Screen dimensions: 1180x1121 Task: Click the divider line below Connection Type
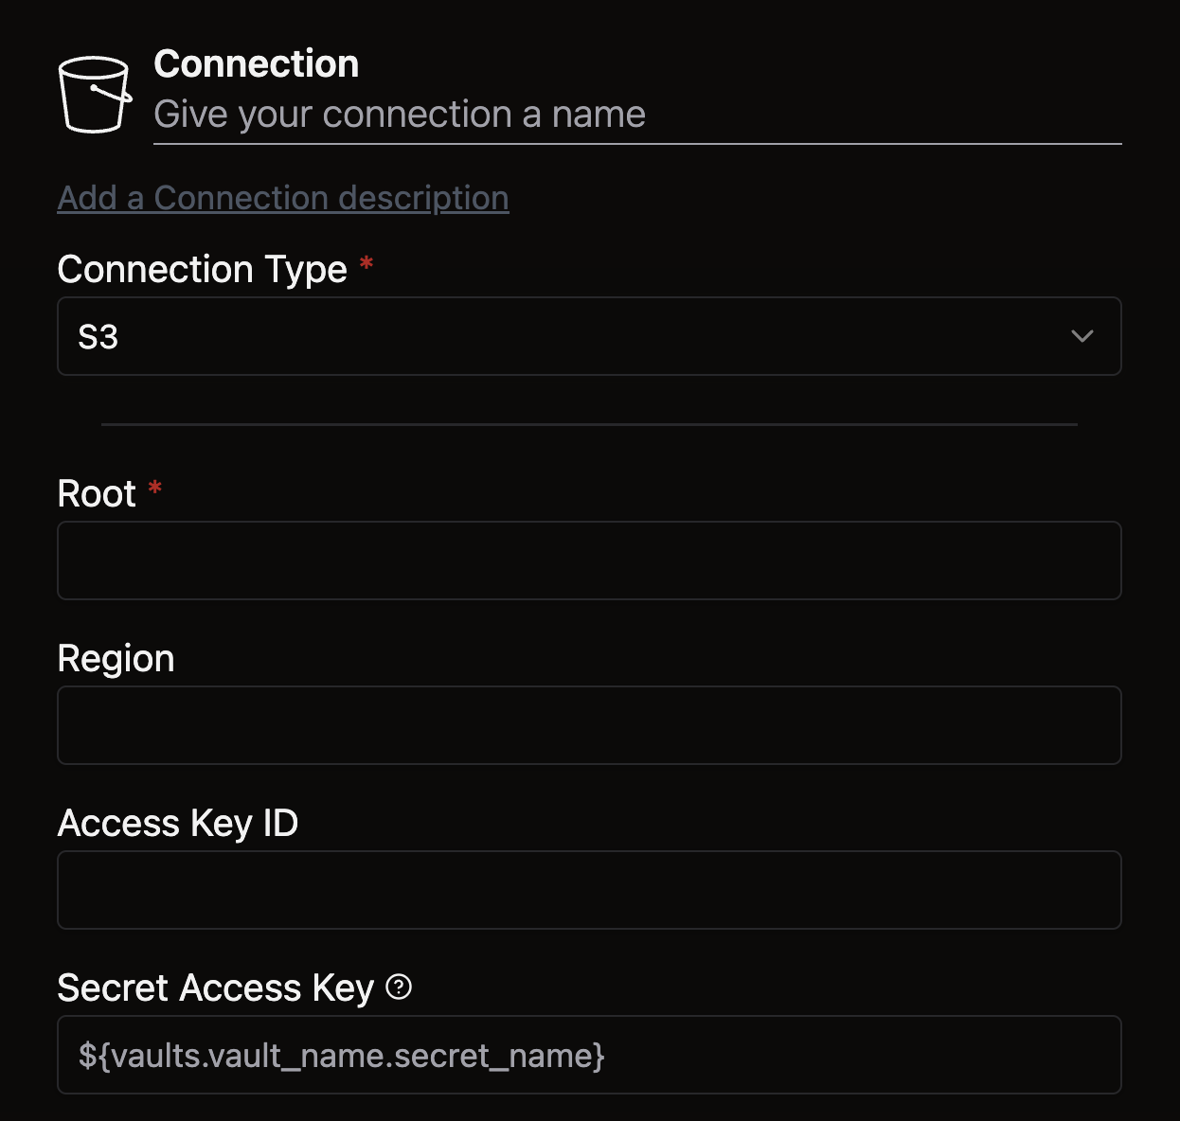coord(589,425)
